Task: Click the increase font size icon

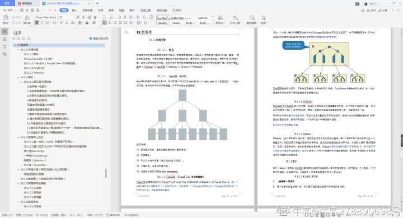Action: click(78, 17)
